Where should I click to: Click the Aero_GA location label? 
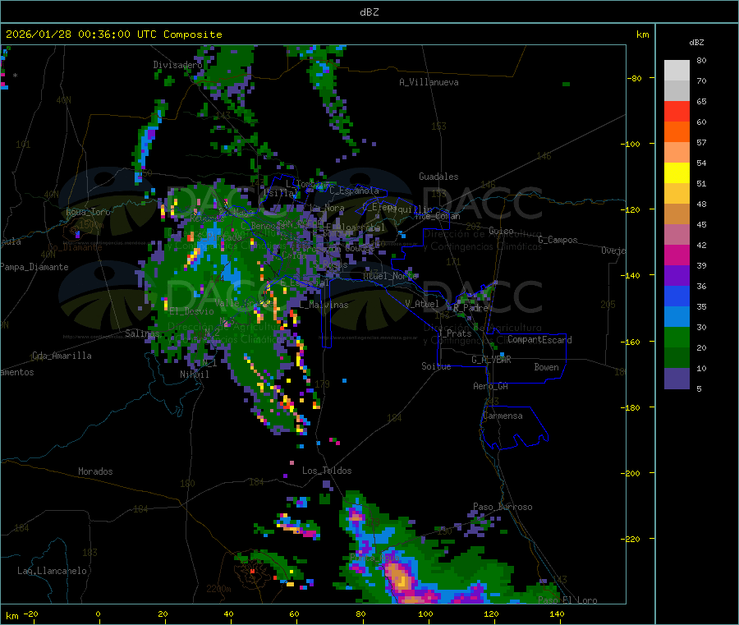click(x=490, y=386)
